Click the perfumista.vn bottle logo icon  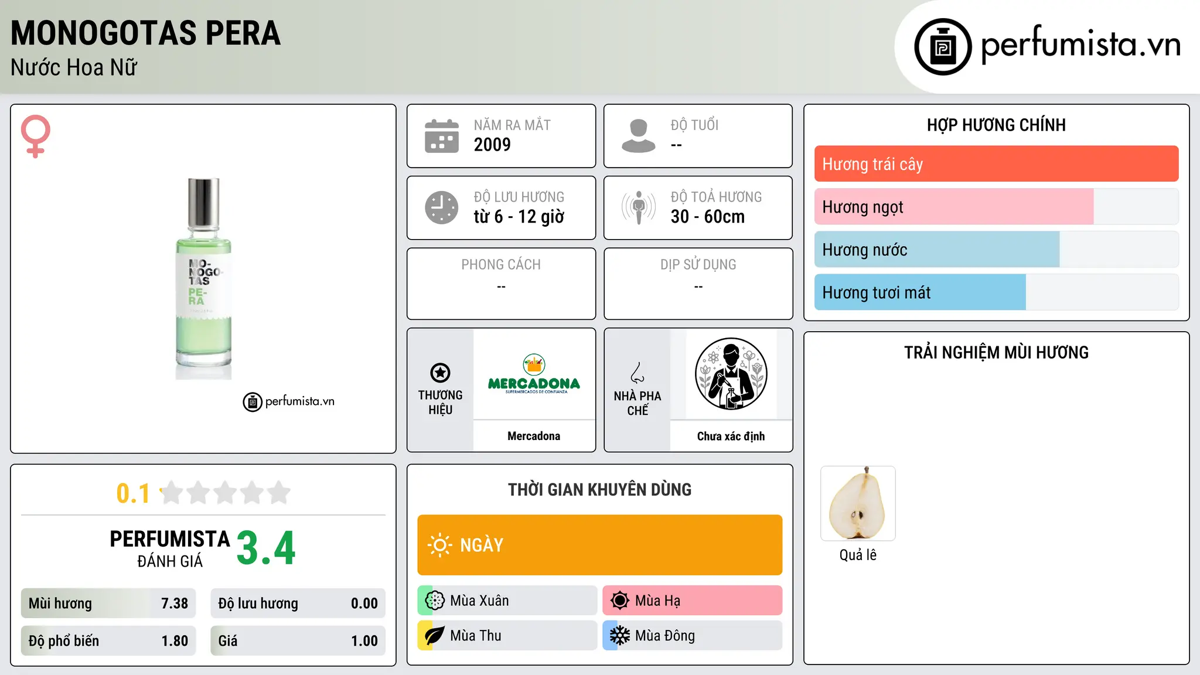click(x=943, y=47)
